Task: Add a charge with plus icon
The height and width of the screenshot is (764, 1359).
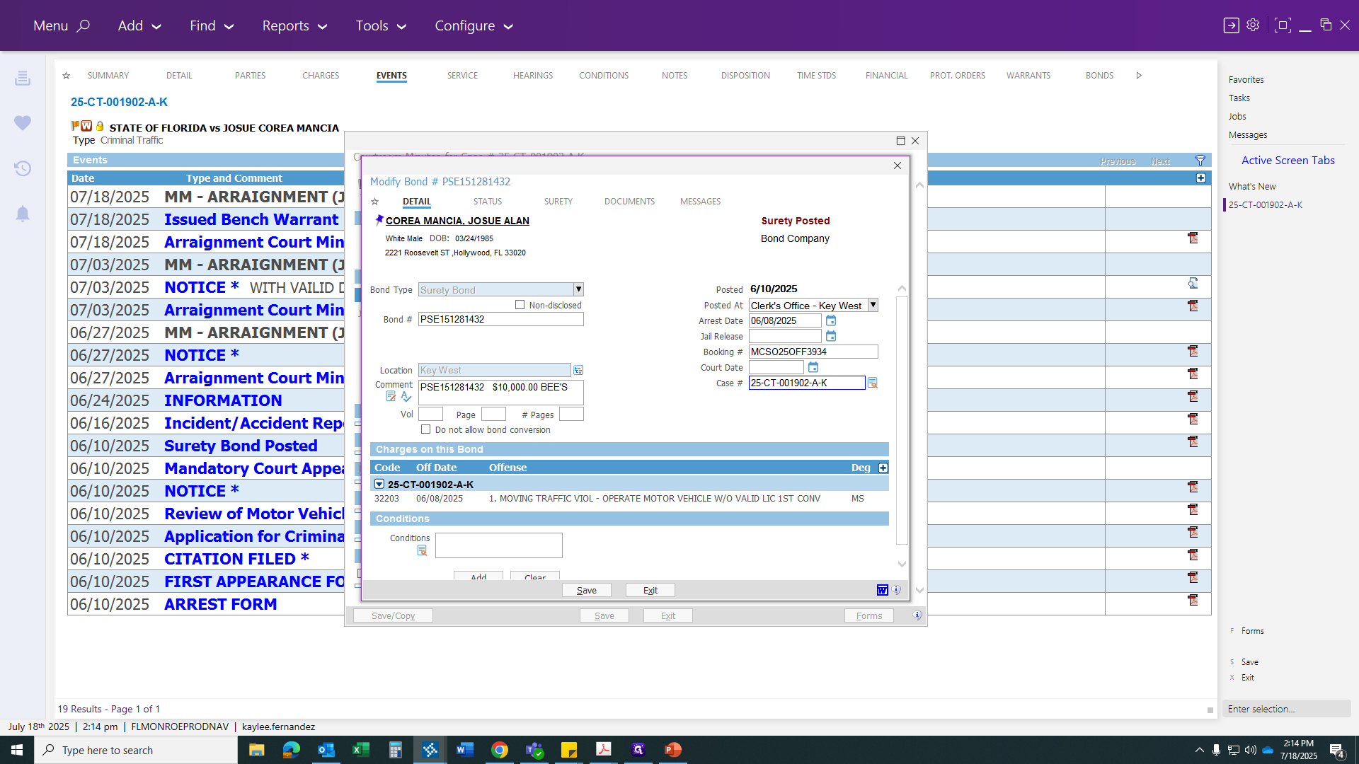Action: click(883, 468)
